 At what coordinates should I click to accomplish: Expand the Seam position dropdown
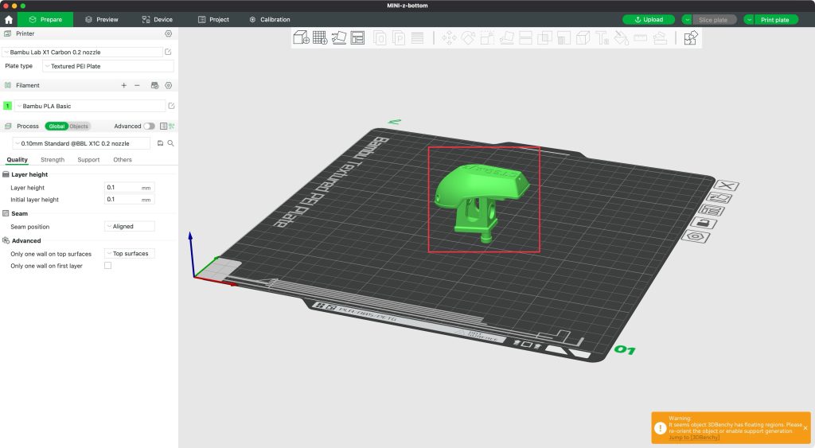click(130, 227)
